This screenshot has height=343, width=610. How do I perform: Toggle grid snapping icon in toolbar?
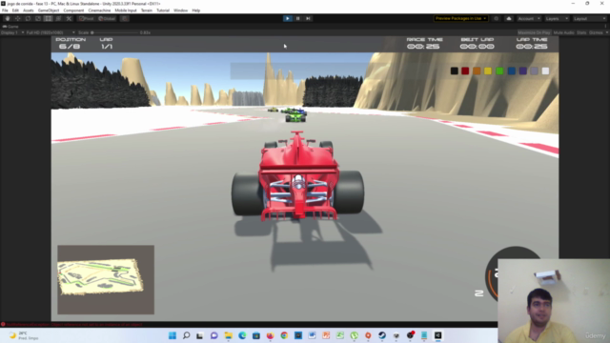pos(124,18)
